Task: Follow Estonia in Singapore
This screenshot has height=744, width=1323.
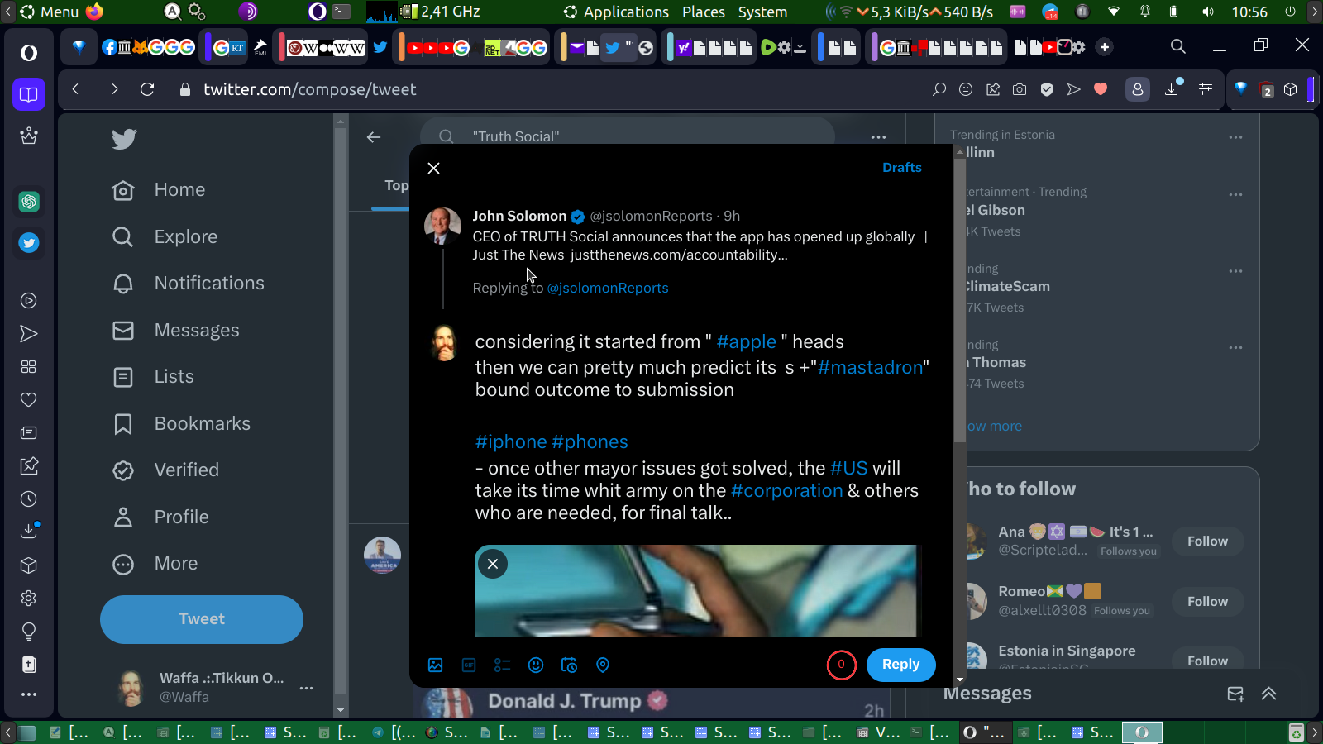Action: [1207, 659]
